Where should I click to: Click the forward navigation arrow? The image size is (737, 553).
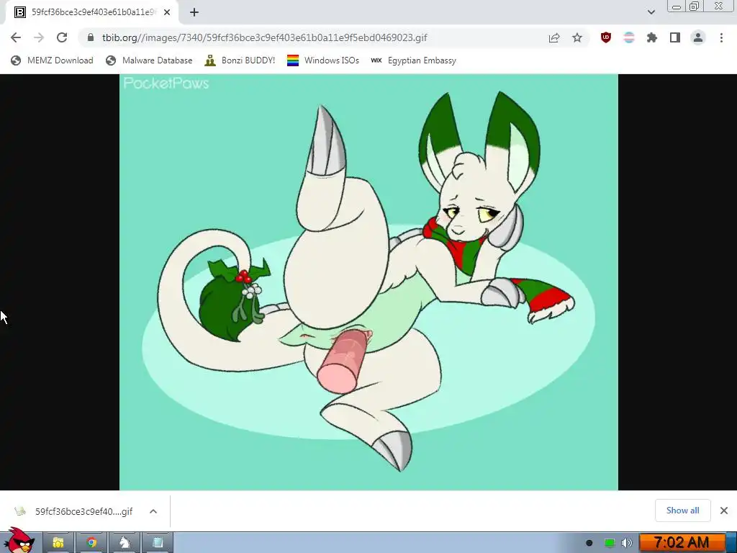pos(39,37)
